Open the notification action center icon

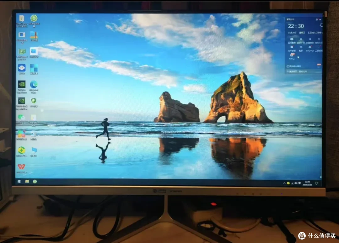coord(316,183)
